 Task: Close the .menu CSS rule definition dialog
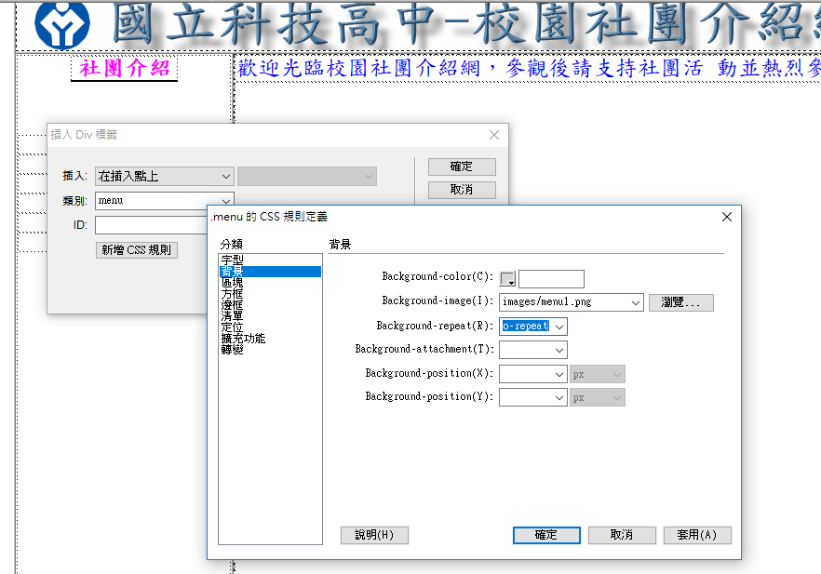[x=726, y=217]
